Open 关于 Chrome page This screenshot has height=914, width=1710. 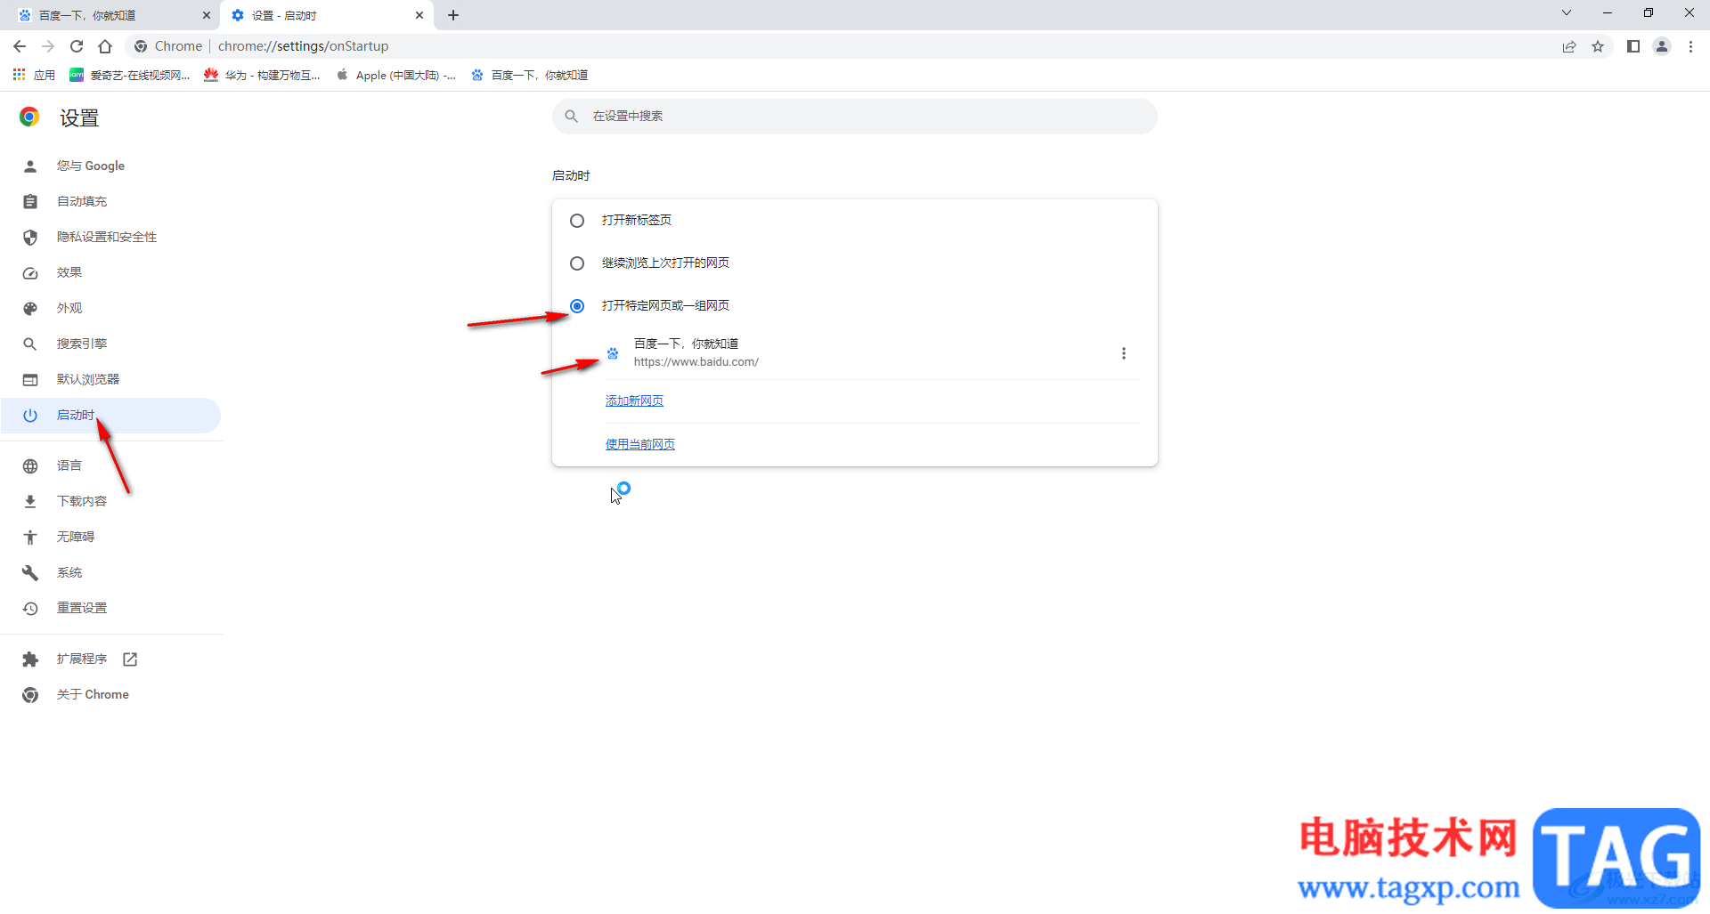[x=110, y=695]
